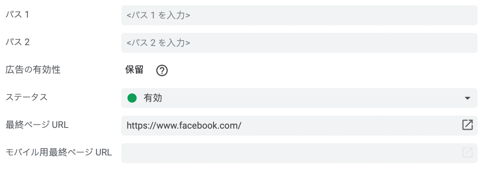Screen dimensions: 486x170
Task: Click the 保留 ad strength value
Action: (x=134, y=70)
